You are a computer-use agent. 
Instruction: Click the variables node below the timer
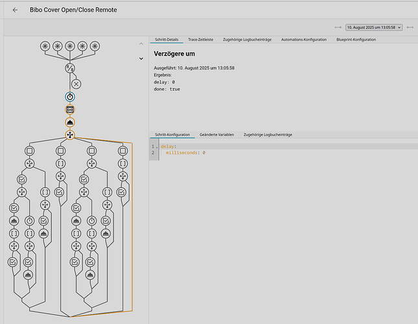70,110
